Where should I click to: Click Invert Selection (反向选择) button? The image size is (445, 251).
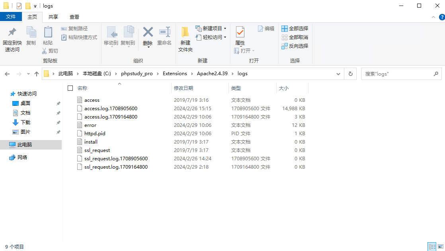[295, 46]
